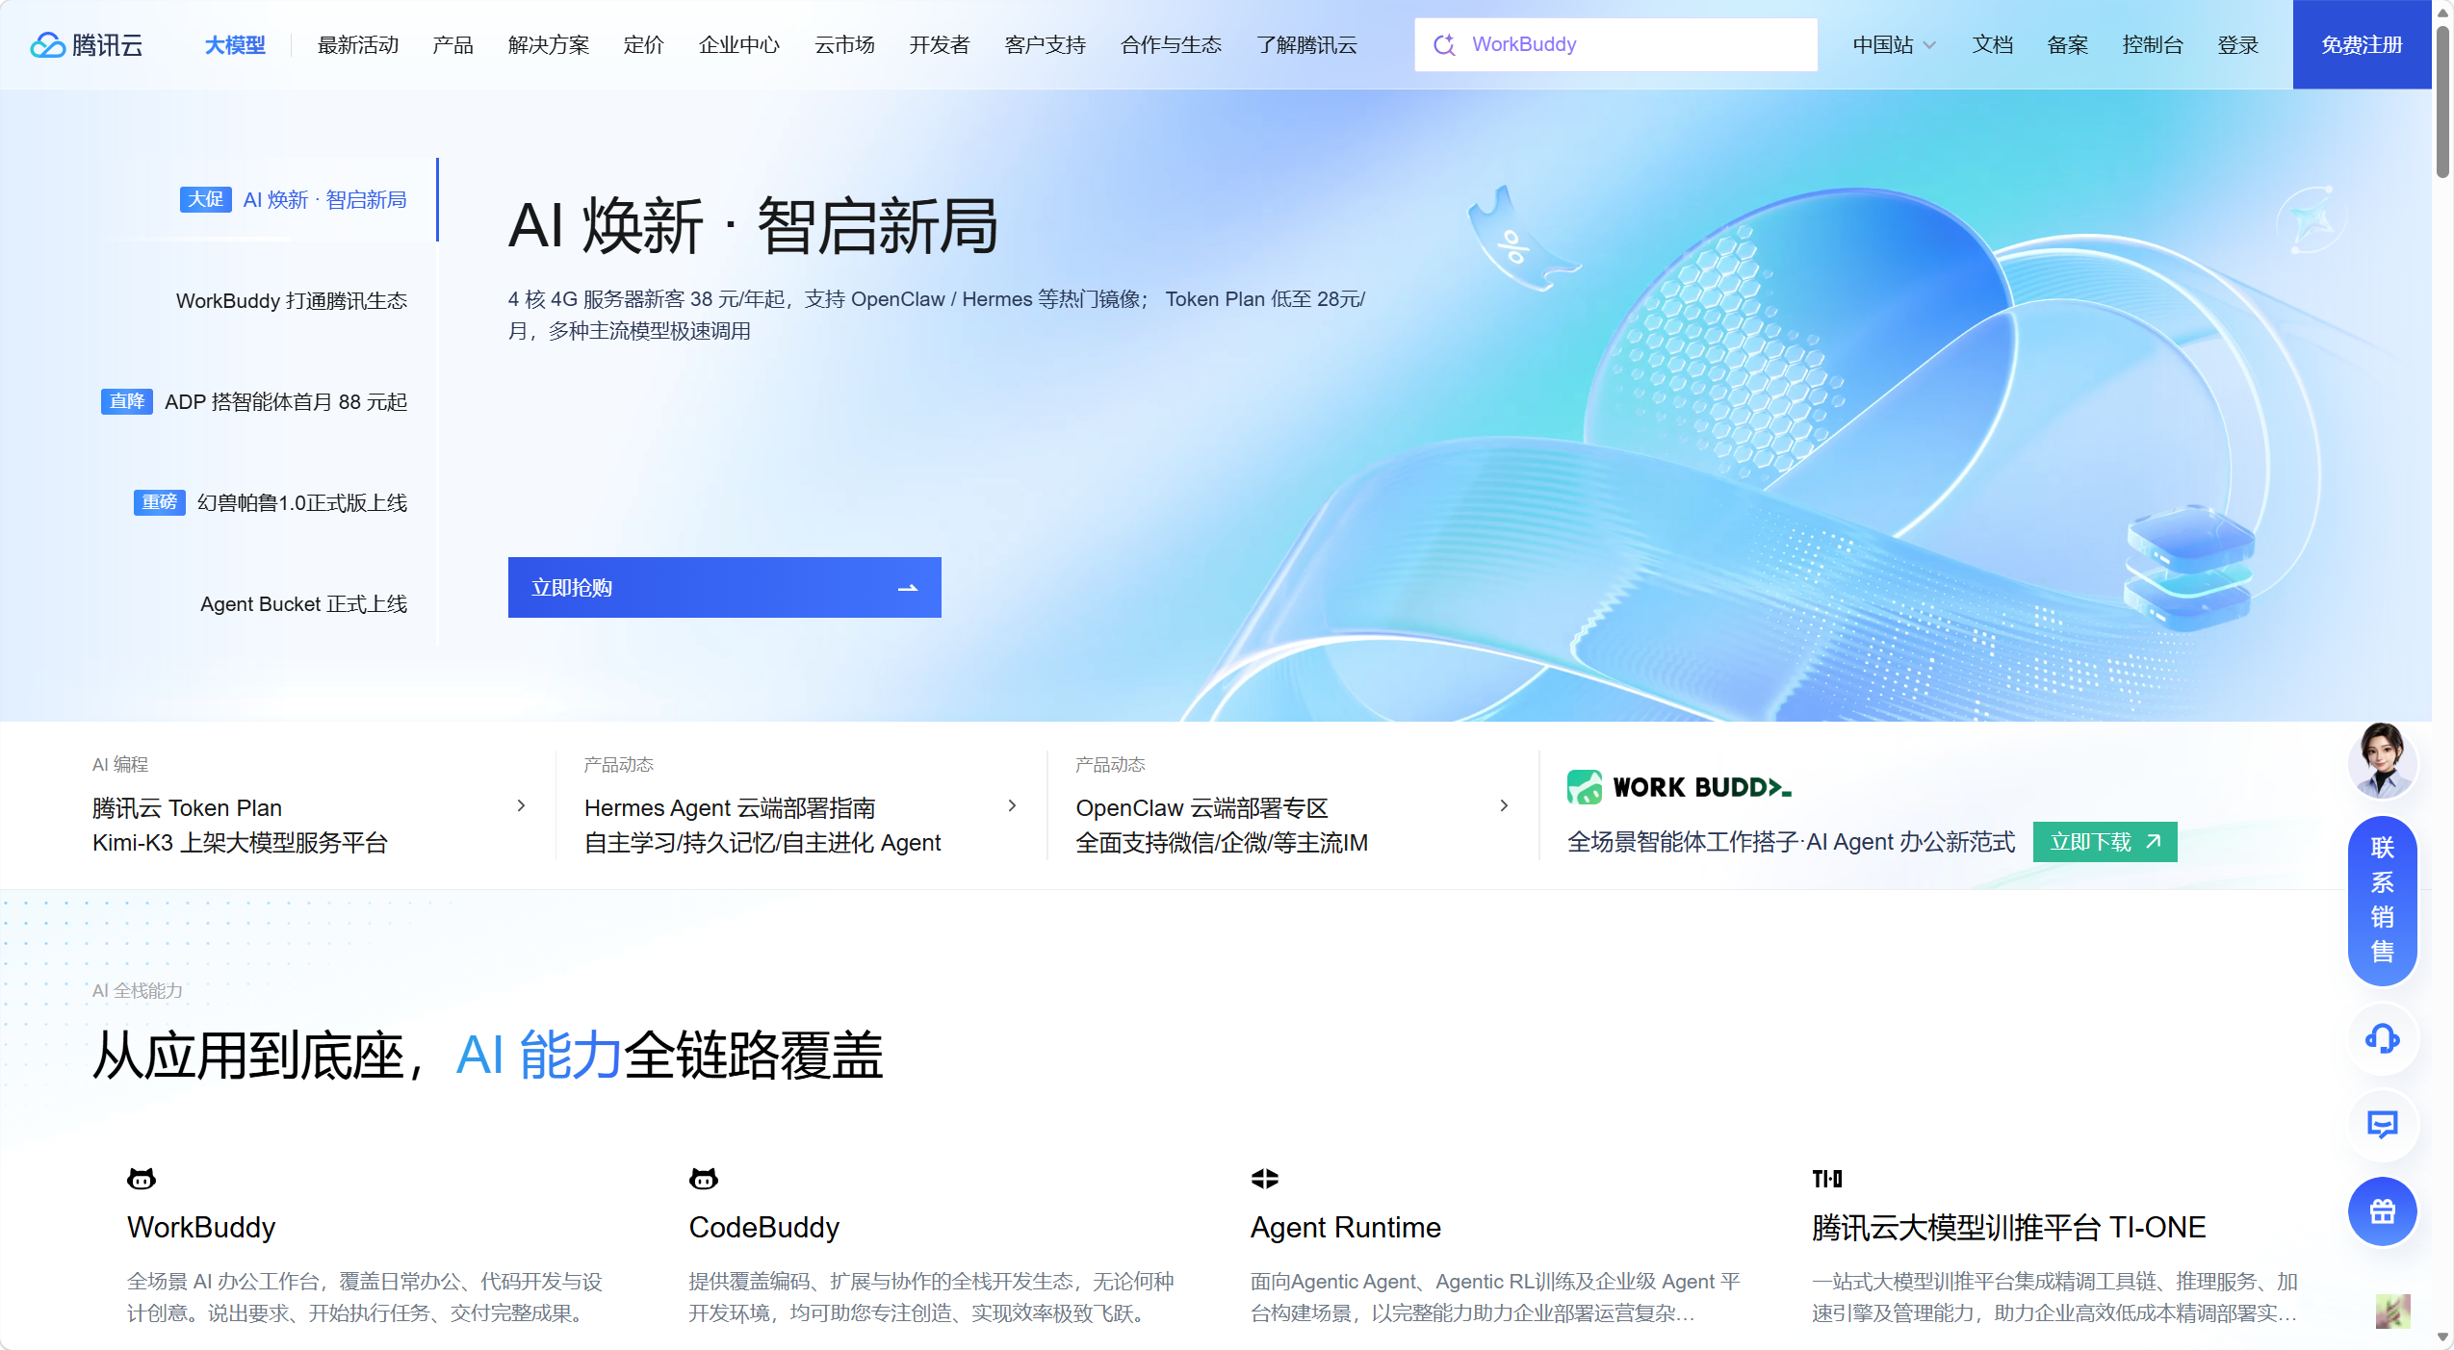
Task: Open the 定价 nav menu
Action: 644,45
